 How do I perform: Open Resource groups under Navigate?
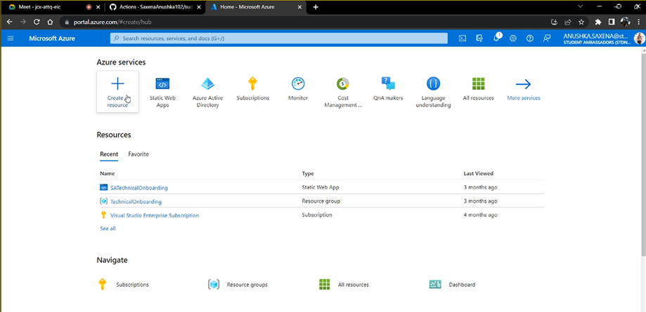tap(247, 285)
